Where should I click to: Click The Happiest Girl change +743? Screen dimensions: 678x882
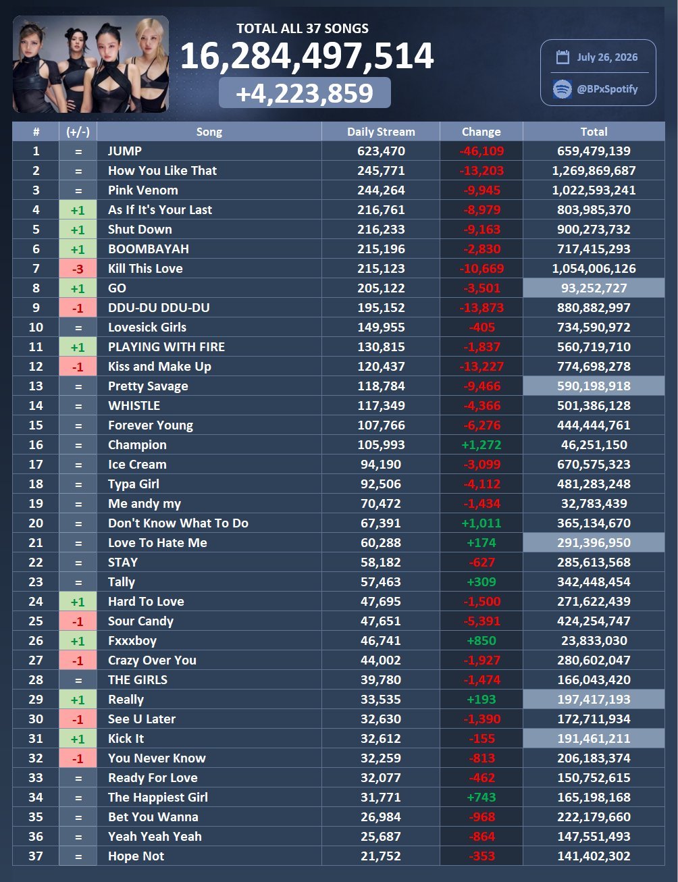click(x=481, y=798)
